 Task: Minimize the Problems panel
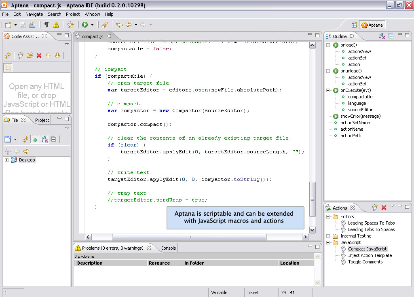point(310,246)
